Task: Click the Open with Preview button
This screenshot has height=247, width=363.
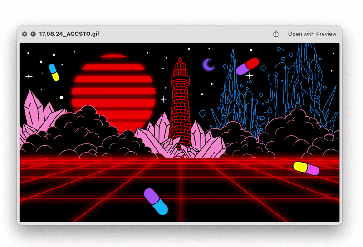Action: 312,34
